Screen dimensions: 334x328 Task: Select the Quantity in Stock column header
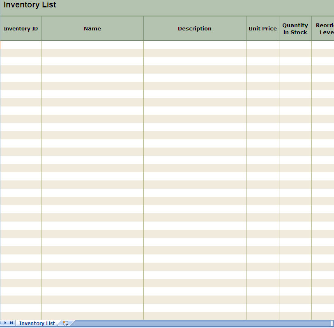pyautogui.click(x=295, y=28)
